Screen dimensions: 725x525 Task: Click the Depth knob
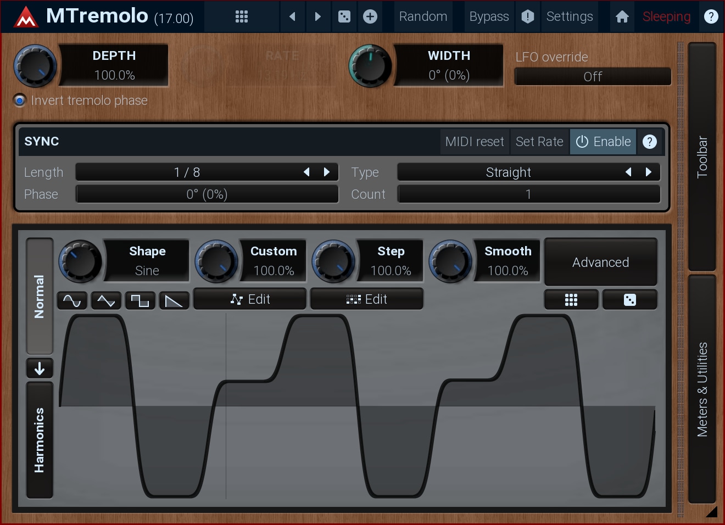pos(36,66)
